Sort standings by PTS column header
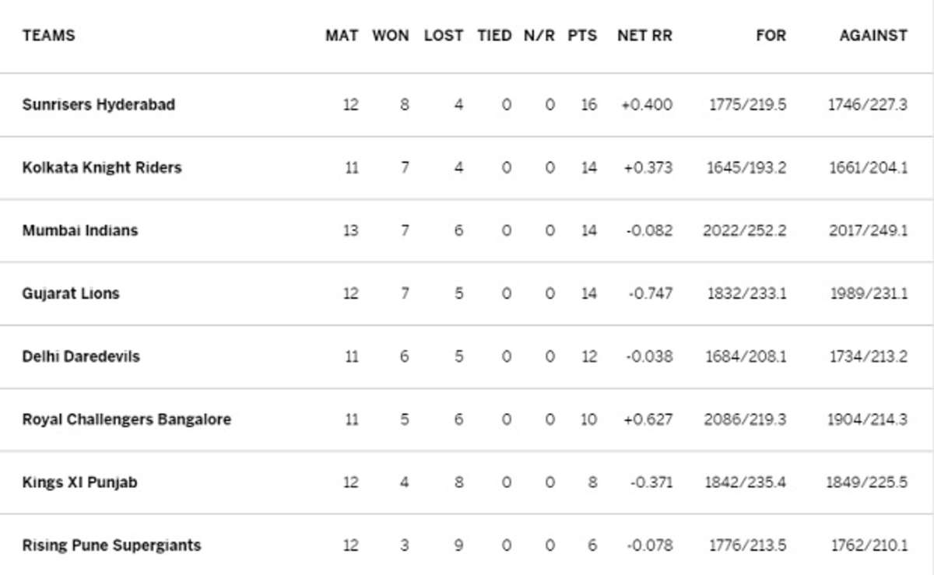The image size is (934, 575). (x=582, y=36)
